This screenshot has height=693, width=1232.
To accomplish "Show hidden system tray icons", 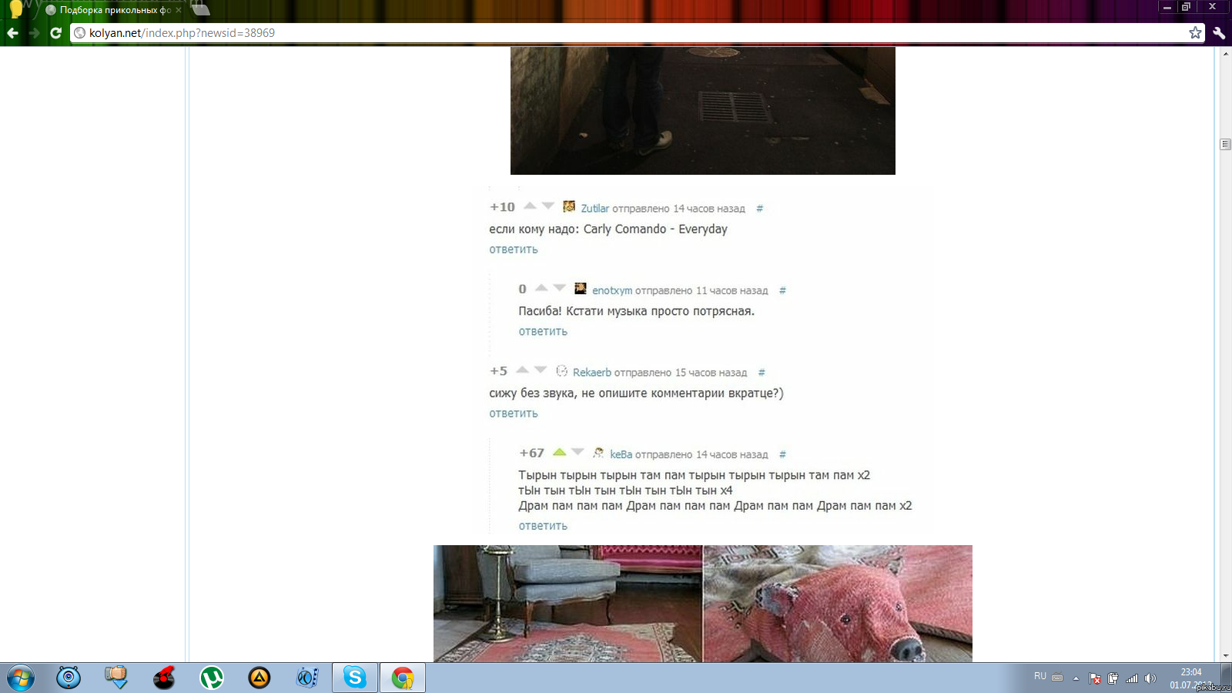I will (x=1076, y=678).
